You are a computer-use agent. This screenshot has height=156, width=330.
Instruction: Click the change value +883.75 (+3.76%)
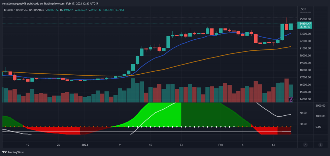[113, 10]
